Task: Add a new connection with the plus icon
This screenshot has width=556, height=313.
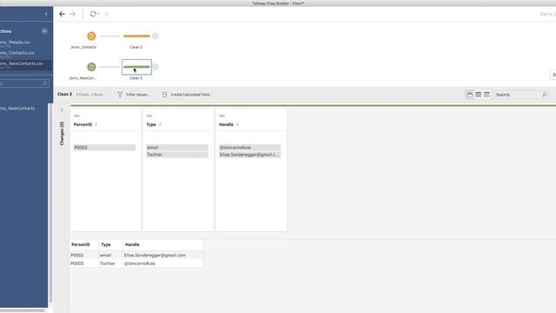Action: [x=44, y=31]
